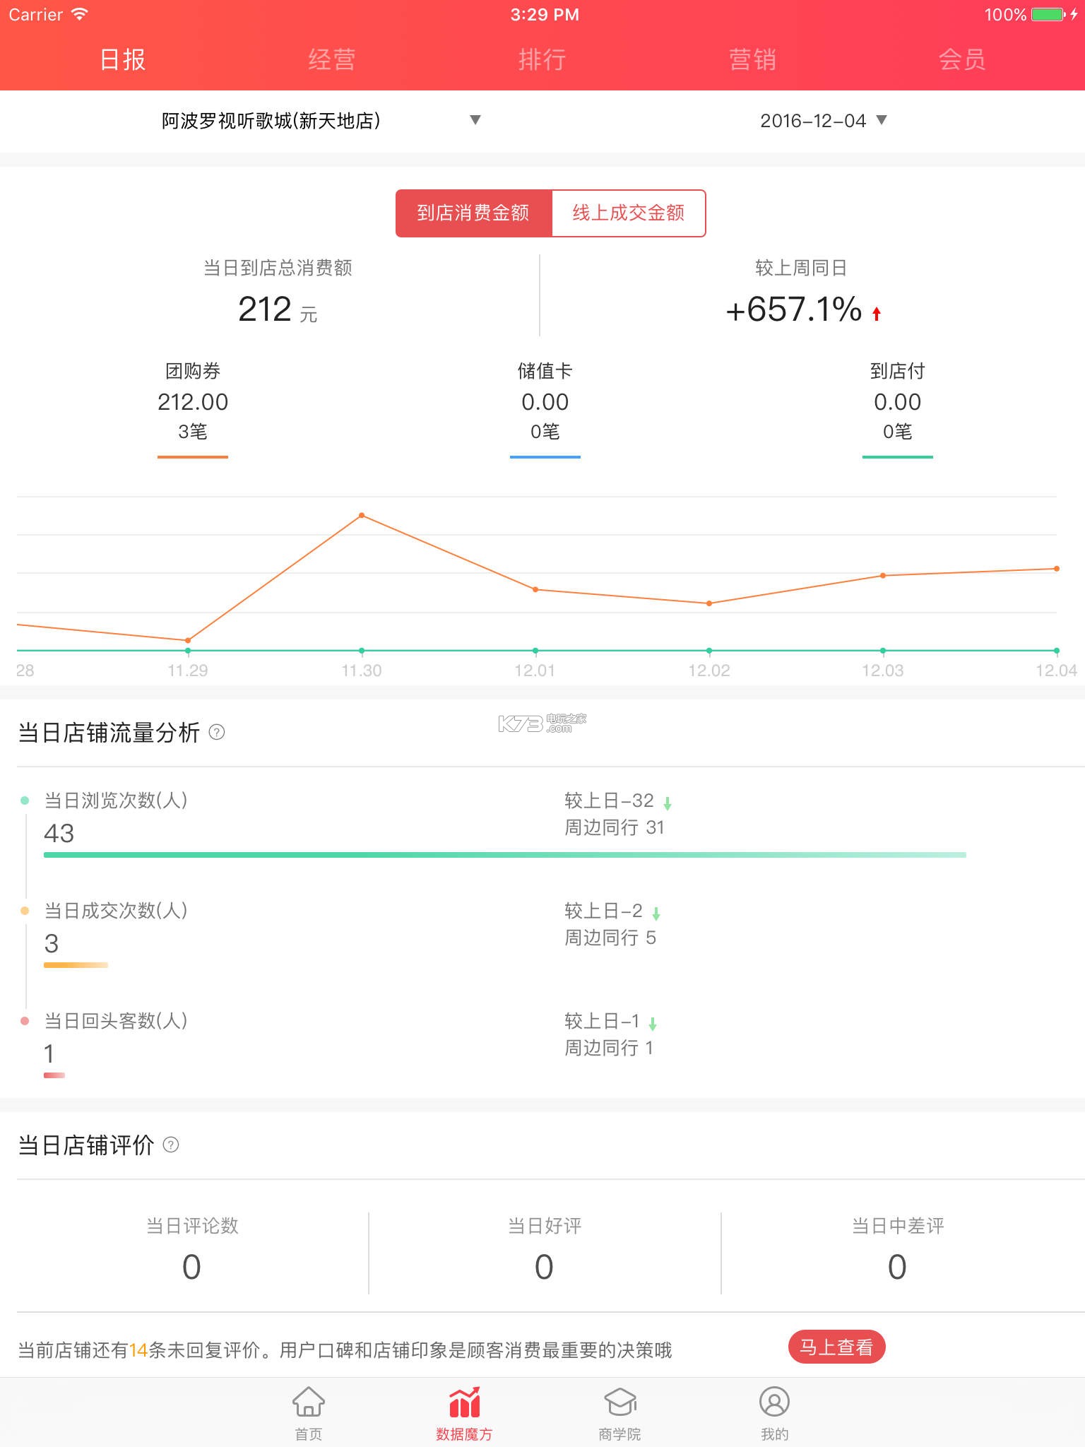Tap the 周边同行 31 comparison text
The width and height of the screenshot is (1085, 1447).
pos(615,827)
